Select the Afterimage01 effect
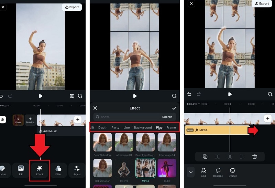Screen dimensions: 275x188 (124, 142)
